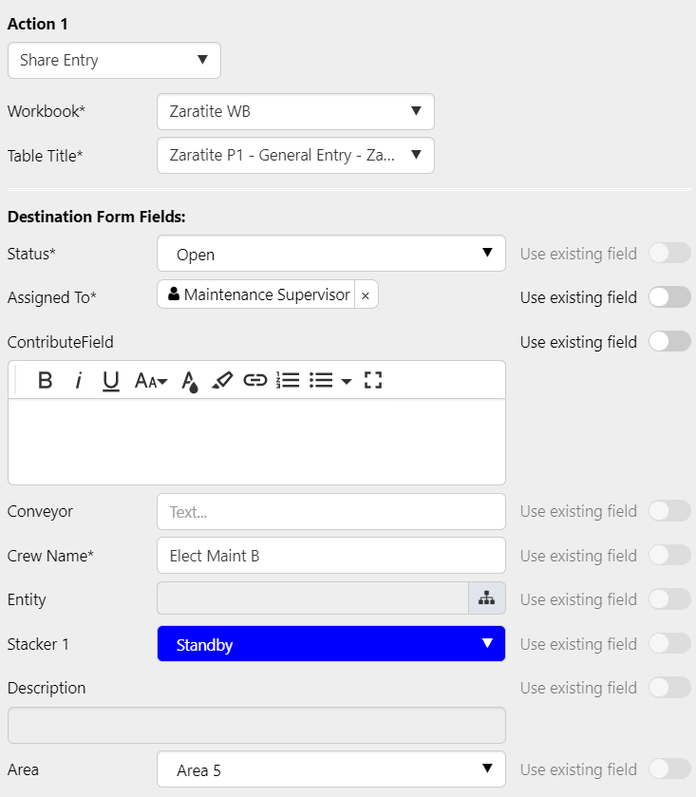Pick the text color droplet icon
Screen dimensions: 696x797
click(x=190, y=381)
